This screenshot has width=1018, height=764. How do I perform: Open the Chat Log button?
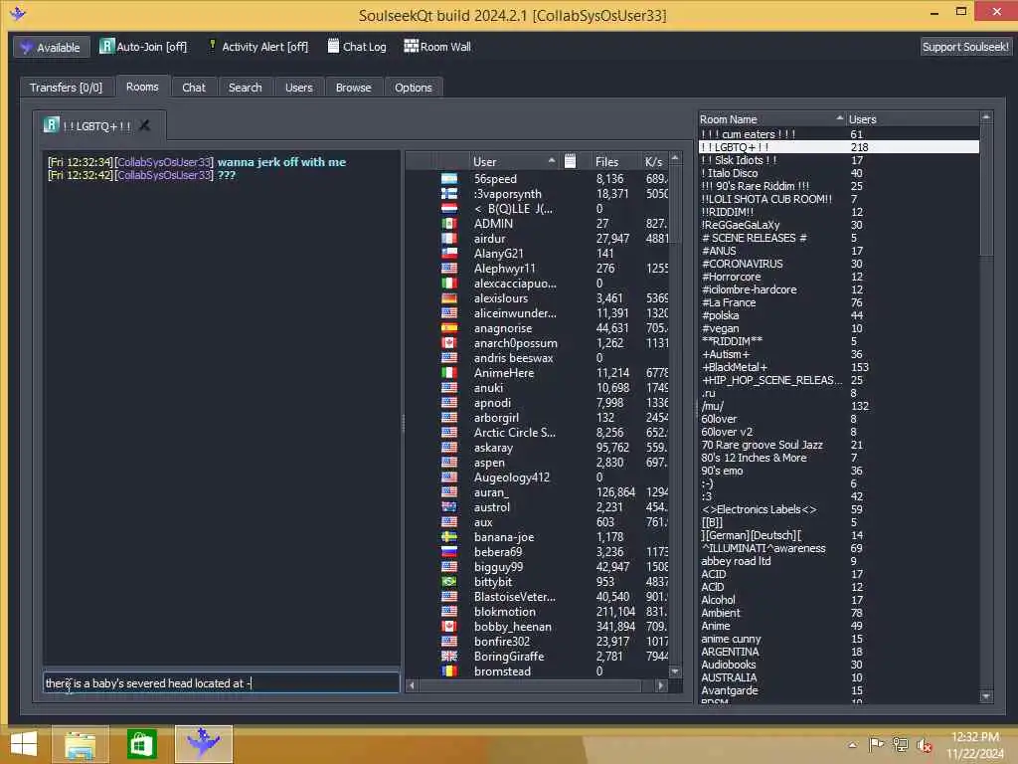click(x=357, y=47)
